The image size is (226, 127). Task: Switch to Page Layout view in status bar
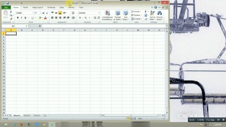[131, 119]
